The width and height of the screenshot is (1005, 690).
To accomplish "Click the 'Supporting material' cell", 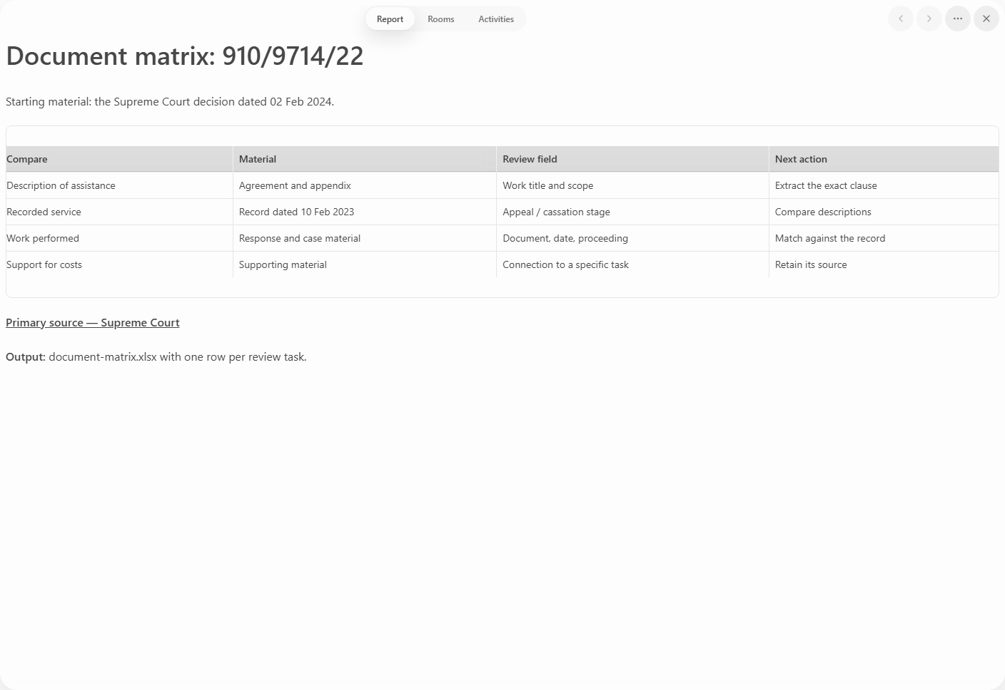I will point(365,264).
